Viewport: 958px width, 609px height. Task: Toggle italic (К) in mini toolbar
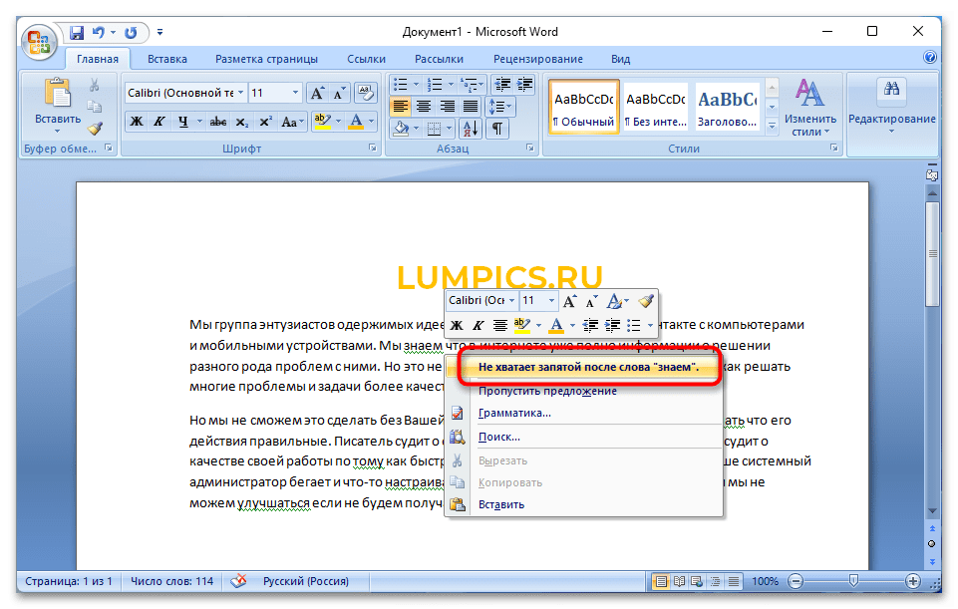(478, 325)
